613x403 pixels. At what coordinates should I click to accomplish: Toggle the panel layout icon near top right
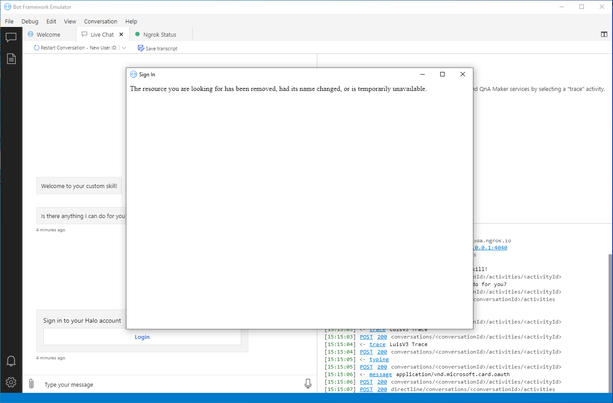coord(604,34)
